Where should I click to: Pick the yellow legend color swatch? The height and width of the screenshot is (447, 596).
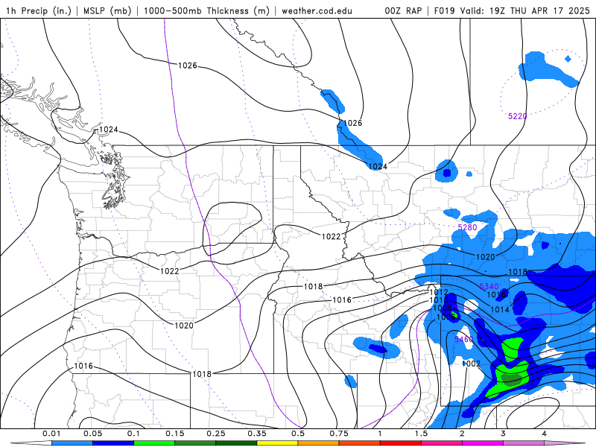277,443
